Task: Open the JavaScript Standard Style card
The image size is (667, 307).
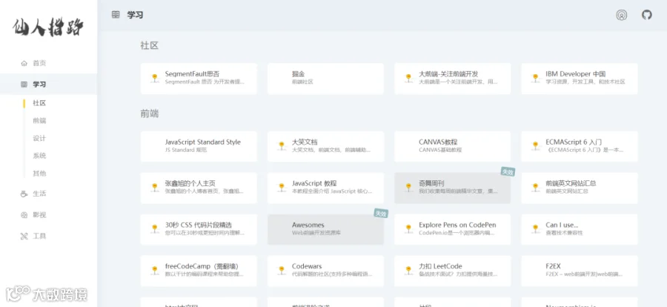Action: (x=199, y=147)
